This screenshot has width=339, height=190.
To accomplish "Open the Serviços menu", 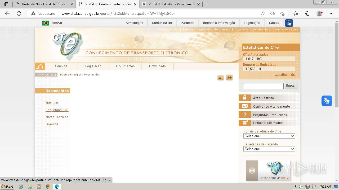I will pos(61,66).
